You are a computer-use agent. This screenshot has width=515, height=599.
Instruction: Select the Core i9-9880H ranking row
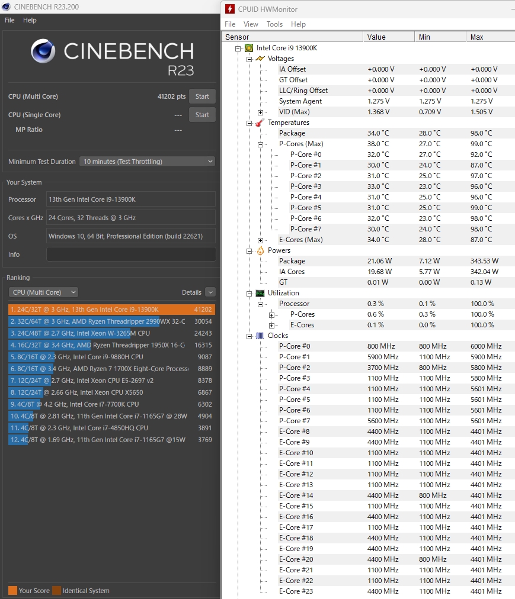(111, 357)
